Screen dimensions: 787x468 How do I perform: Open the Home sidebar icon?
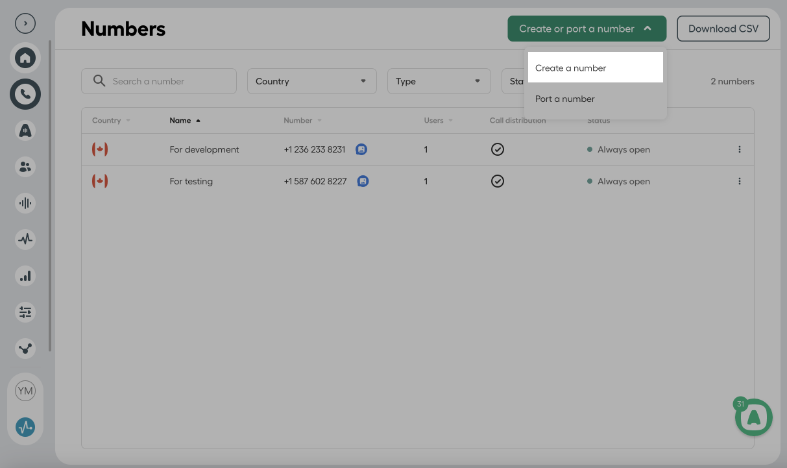click(25, 58)
